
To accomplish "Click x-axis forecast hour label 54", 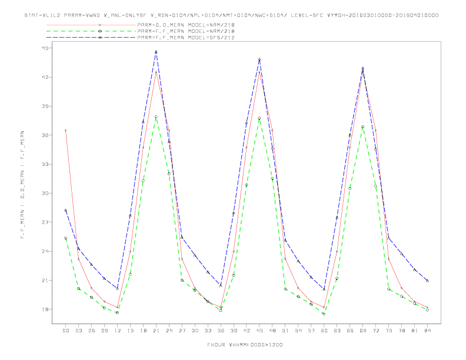I will [298, 331].
